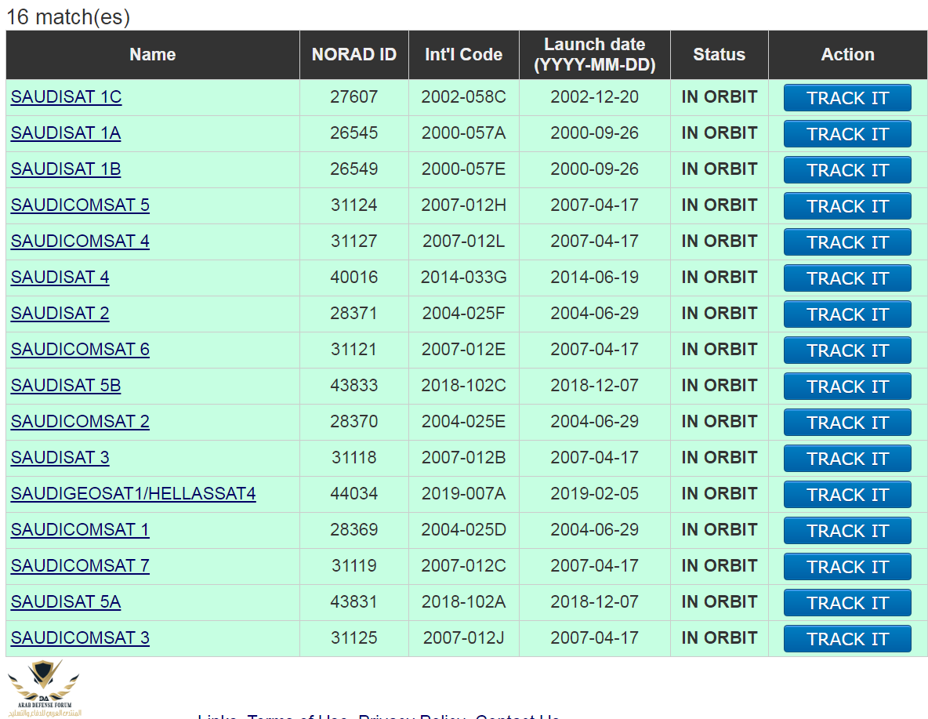Track the SAUDICOMSAT 4 satellite
Screen dimensions: 928x719
[x=847, y=242]
